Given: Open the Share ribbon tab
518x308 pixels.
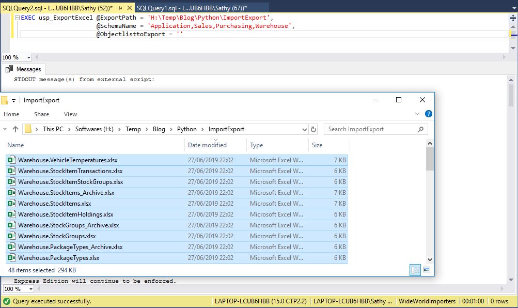Looking at the screenshot, I should [x=42, y=114].
